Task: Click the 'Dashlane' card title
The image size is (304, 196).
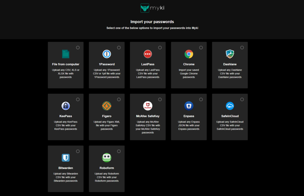Action: coord(230,64)
